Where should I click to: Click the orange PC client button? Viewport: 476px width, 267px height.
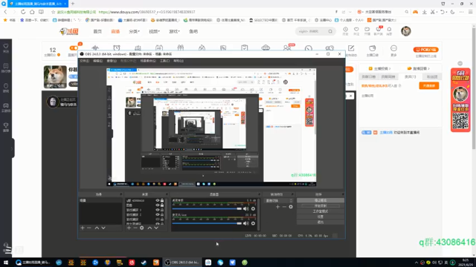pyautogui.click(x=425, y=50)
